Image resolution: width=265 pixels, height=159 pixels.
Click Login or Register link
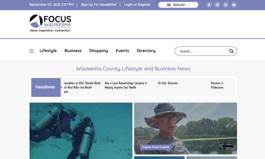137,5
